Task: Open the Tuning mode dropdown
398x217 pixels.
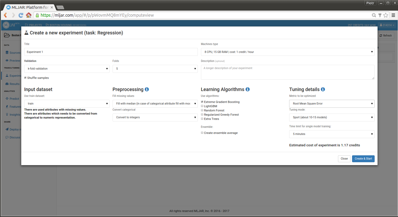Action: click(x=332, y=117)
